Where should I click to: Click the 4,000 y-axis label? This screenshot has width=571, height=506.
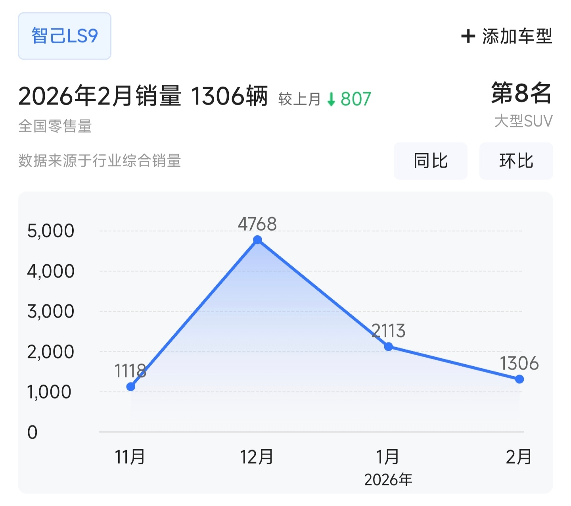pos(51,271)
